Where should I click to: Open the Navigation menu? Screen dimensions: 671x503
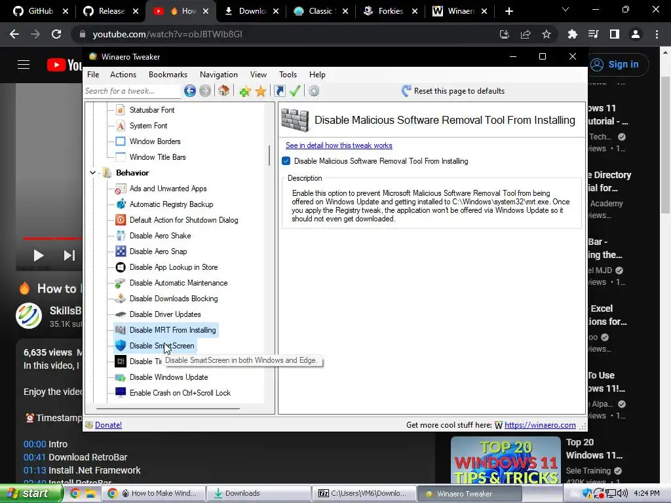coord(218,75)
